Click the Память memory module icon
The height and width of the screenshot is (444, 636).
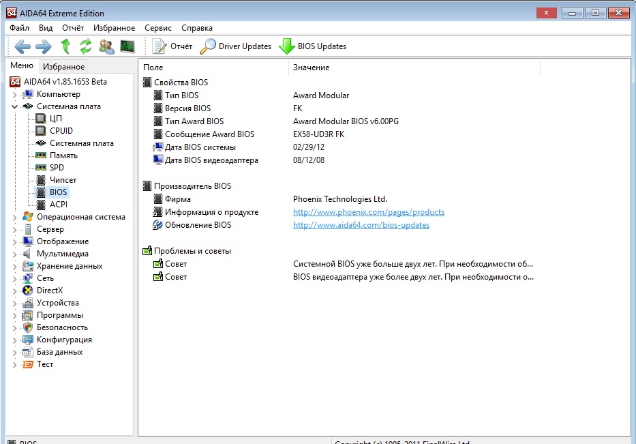pyautogui.click(x=41, y=155)
